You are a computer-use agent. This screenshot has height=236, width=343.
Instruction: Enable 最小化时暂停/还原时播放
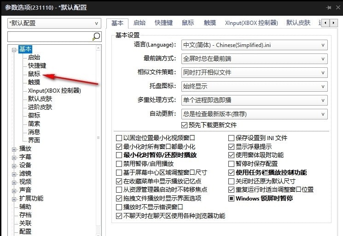click(119, 155)
